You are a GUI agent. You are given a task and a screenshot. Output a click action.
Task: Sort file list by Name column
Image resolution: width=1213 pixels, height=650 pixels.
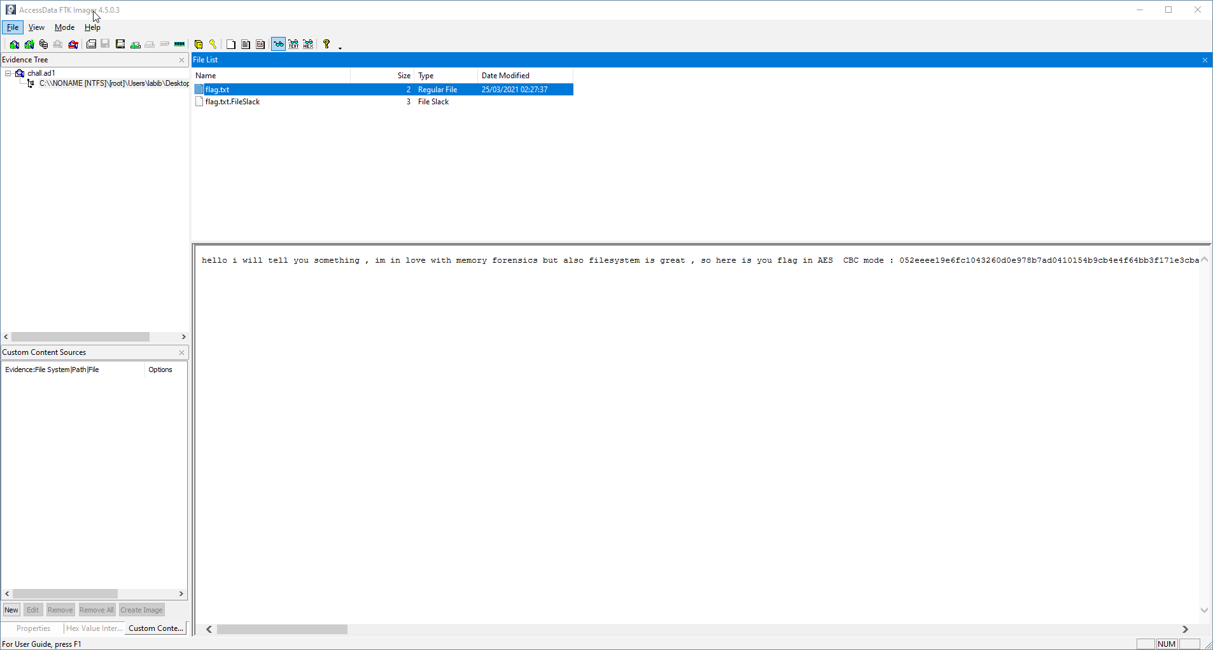click(x=271, y=76)
